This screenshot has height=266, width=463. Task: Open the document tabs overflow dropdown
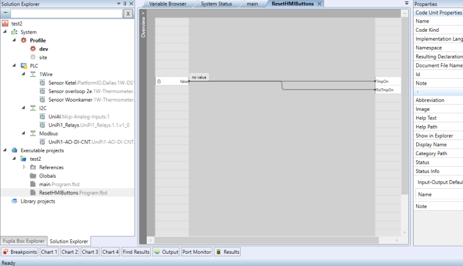tap(406, 4)
